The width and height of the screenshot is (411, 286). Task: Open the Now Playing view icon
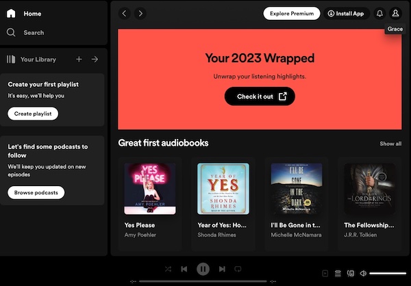click(325, 274)
